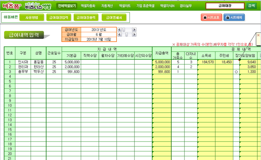
Task: Click the 비즈니스엑셀 logo
Action: (38, 6)
